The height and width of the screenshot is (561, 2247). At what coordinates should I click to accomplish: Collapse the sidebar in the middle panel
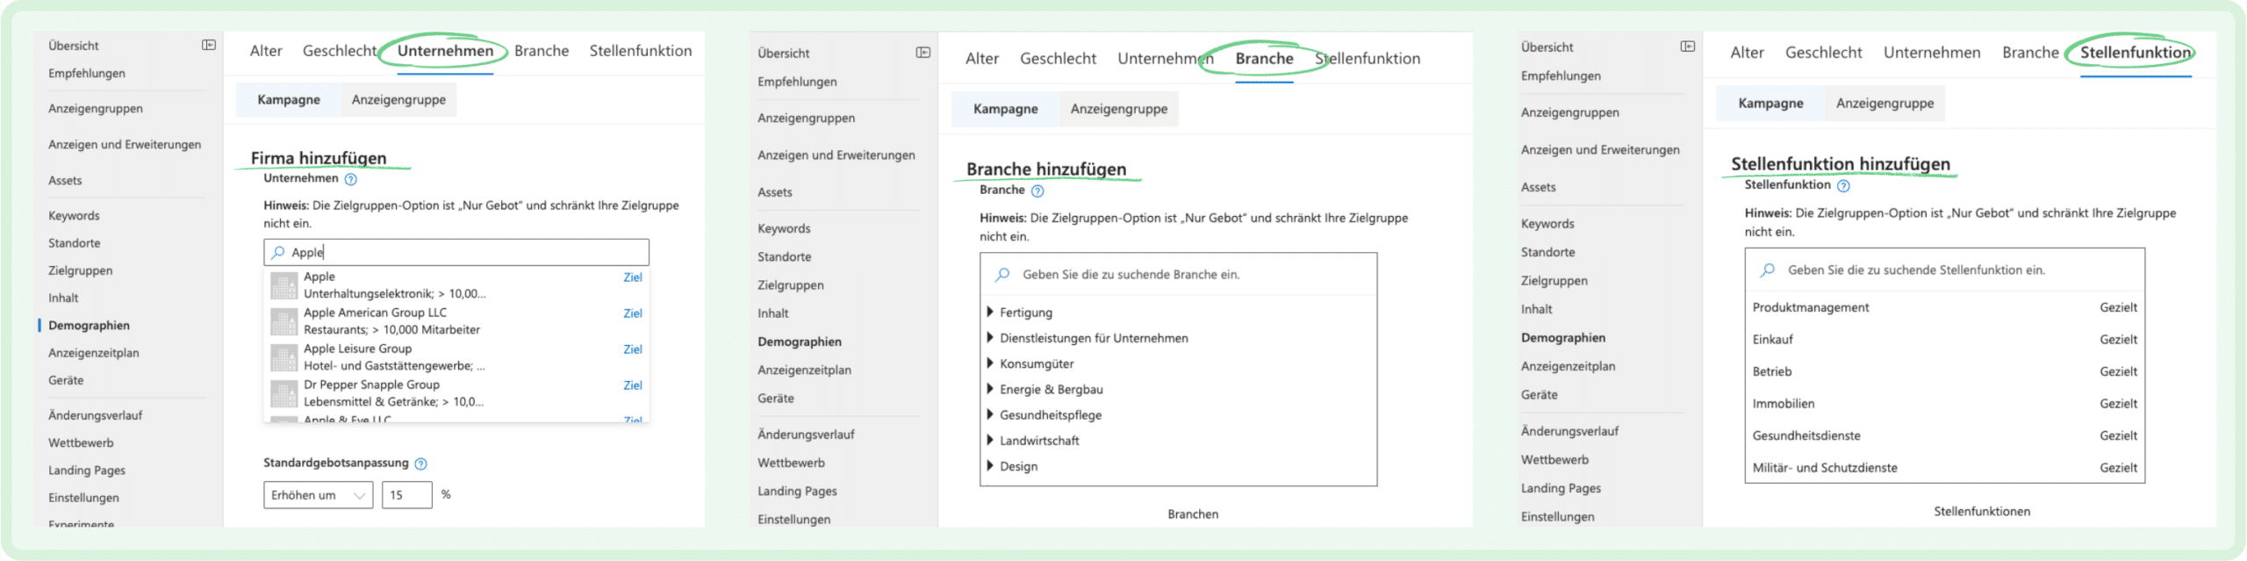[923, 53]
